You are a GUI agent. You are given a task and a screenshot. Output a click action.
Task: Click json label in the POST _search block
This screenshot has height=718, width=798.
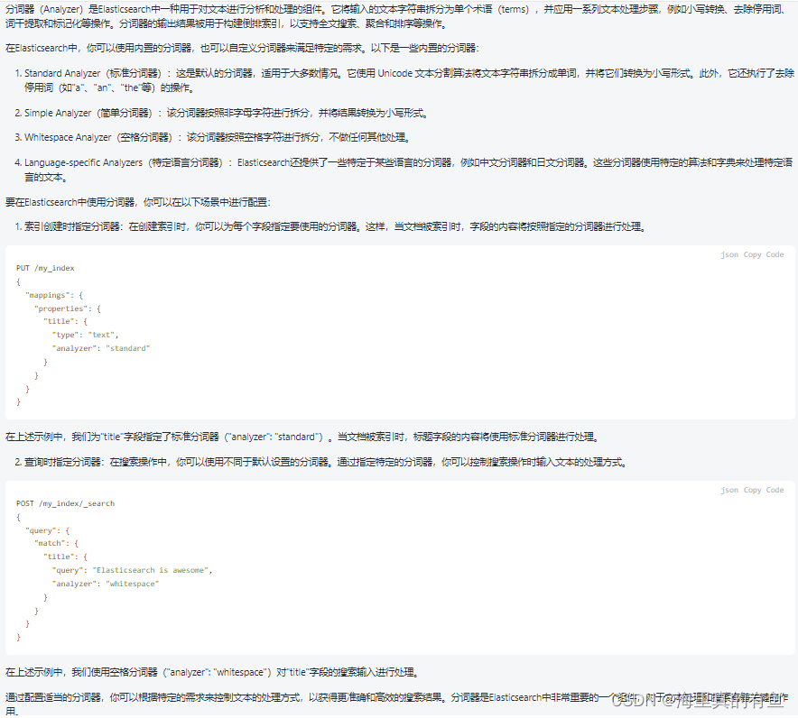coord(729,490)
